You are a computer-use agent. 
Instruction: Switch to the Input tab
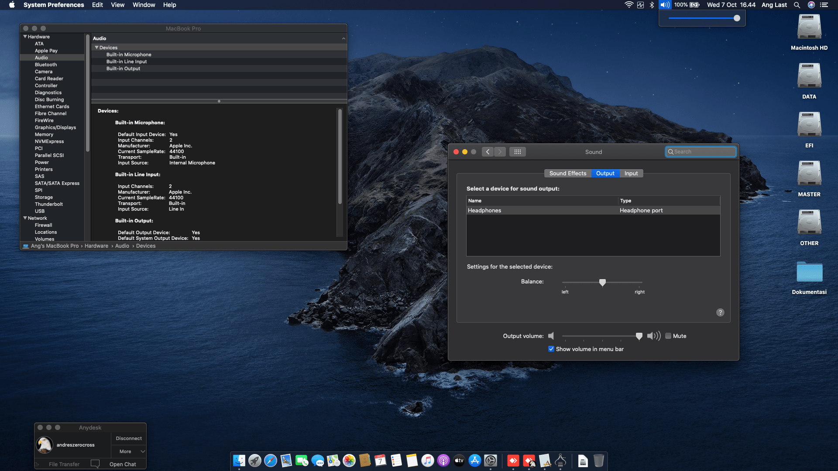(631, 173)
